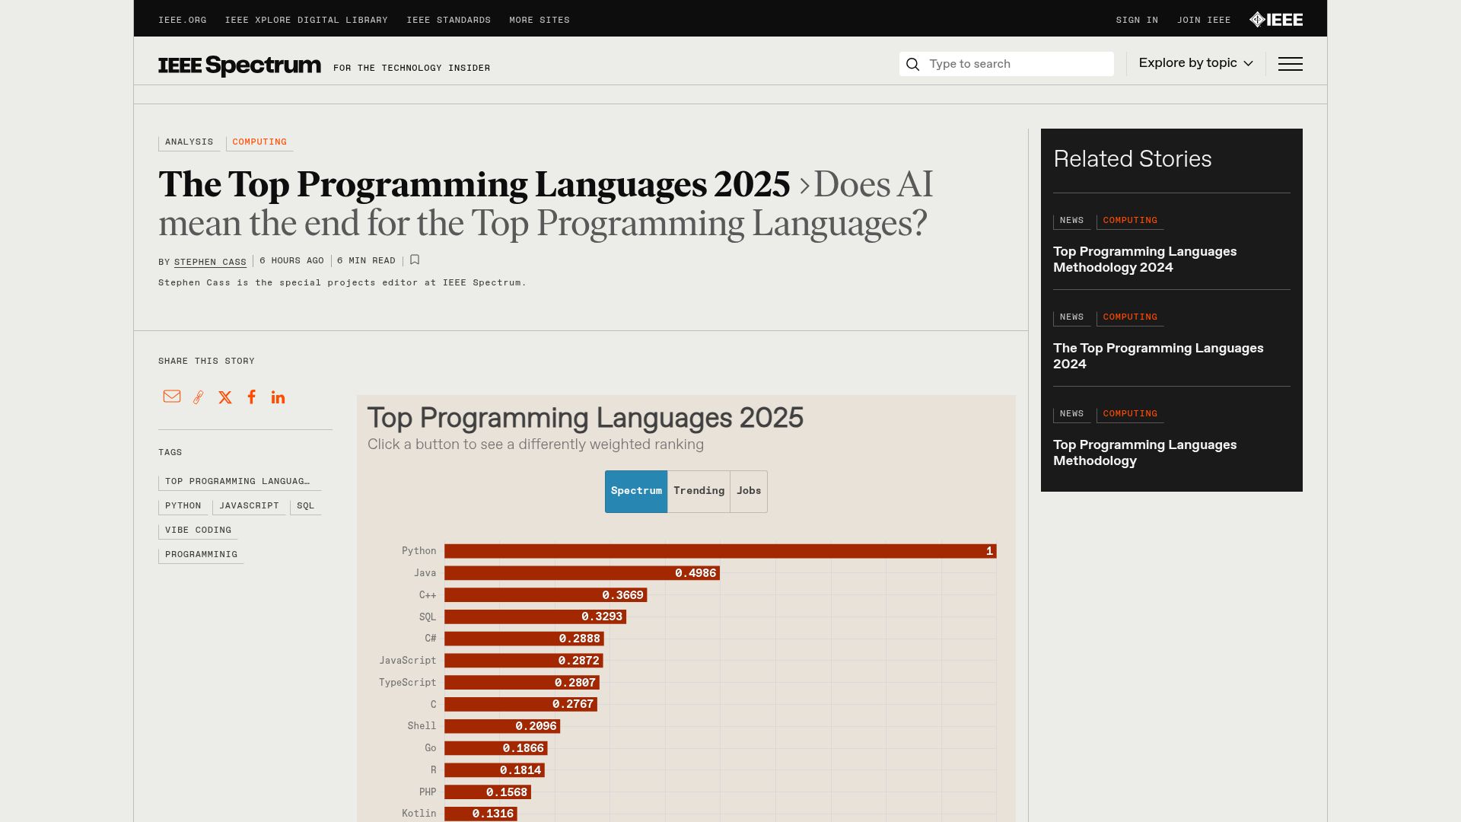Image resolution: width=1461 pixels, height=822 pixels.
Task: Click the JavaScript tag
Action: [249, 506]
